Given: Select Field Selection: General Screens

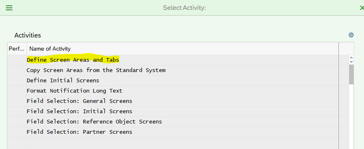Looking at the screenshot, I should [79, 101].
